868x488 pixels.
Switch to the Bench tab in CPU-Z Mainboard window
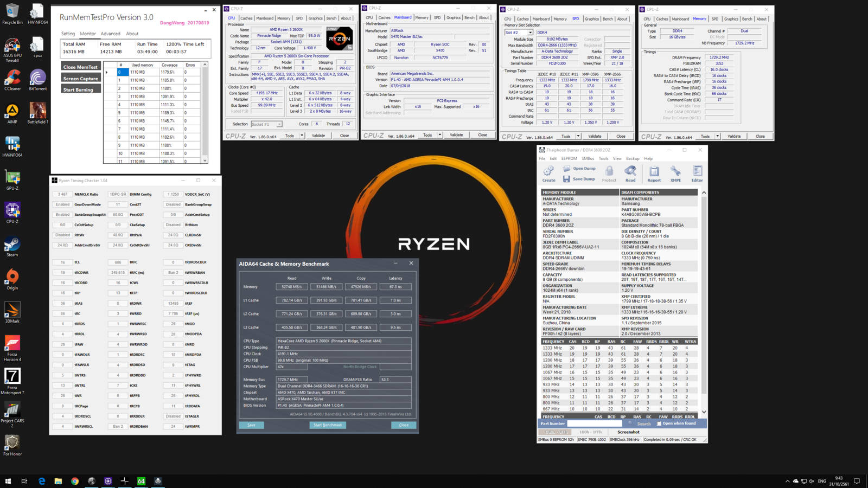coord(469,18)
